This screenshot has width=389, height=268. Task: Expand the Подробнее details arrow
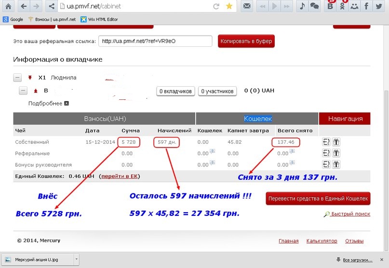(67, 103)
